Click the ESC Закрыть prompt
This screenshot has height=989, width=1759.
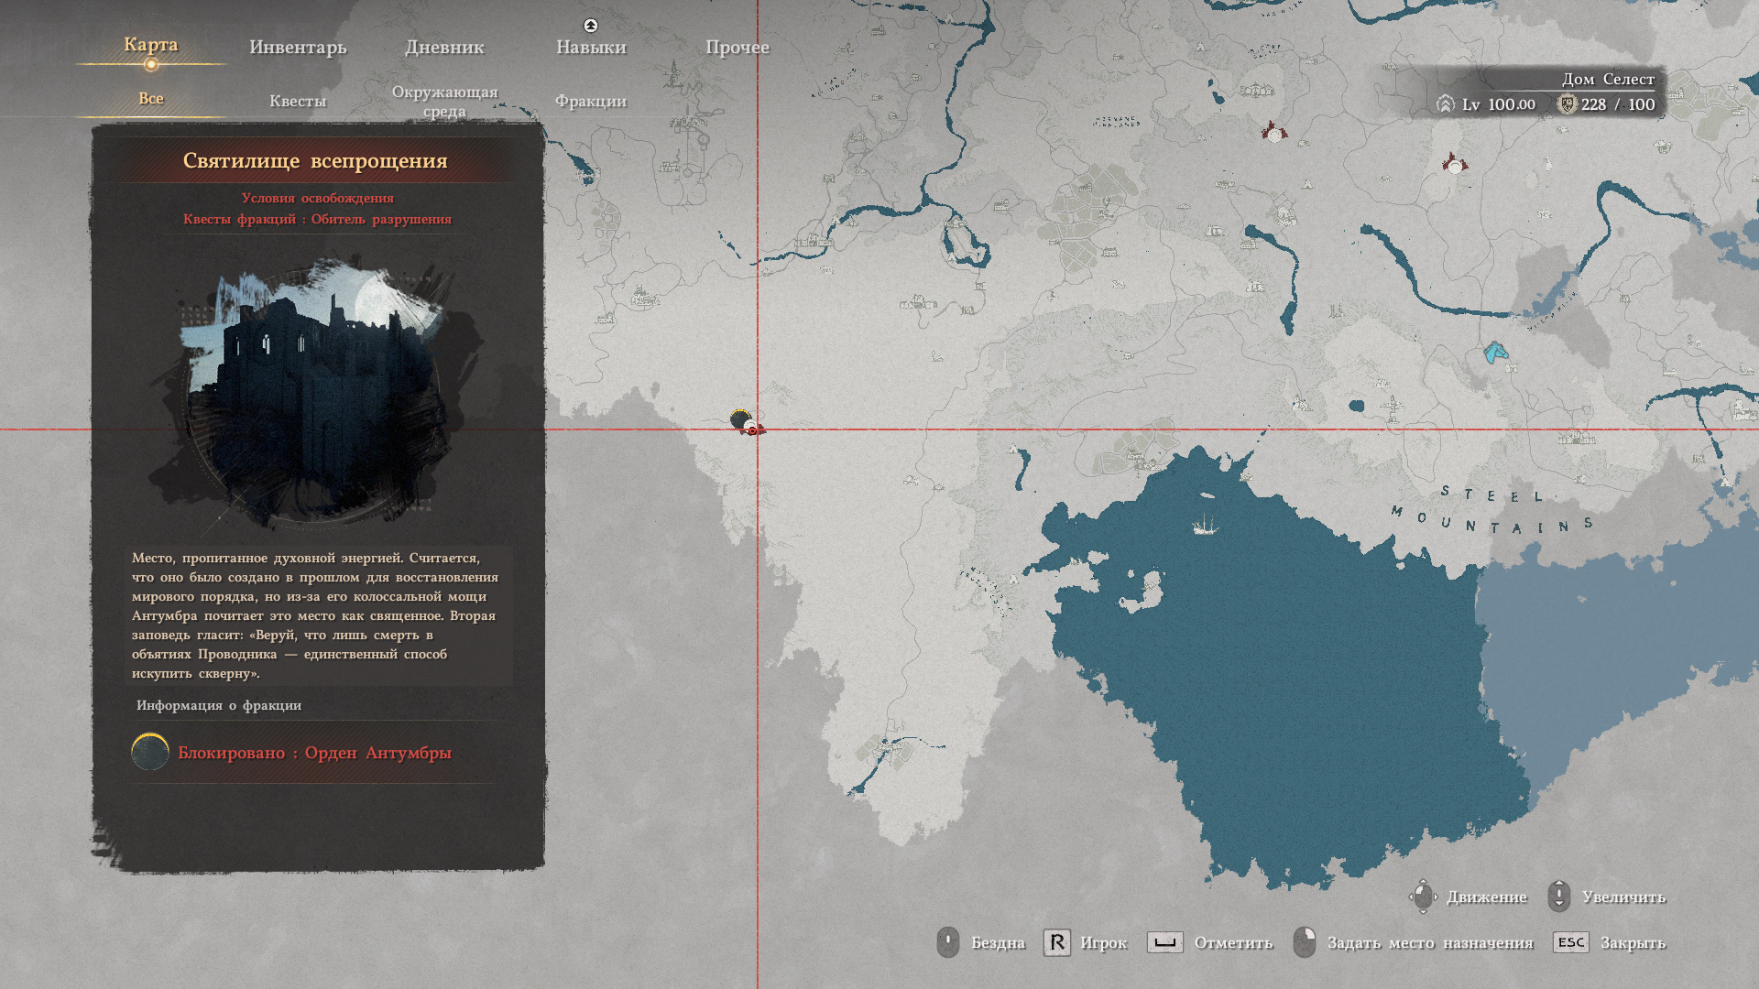point(1570,942)
